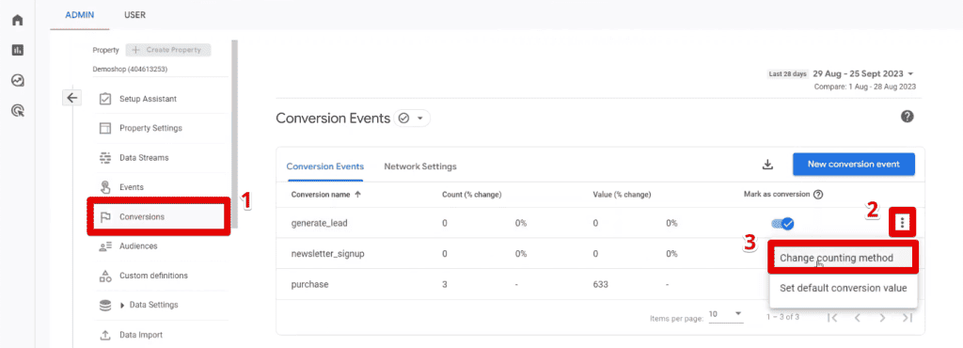This screenshot has height=348, width=963.
Task: Click the Property Settings layout icon
Action: coord(105,128)
